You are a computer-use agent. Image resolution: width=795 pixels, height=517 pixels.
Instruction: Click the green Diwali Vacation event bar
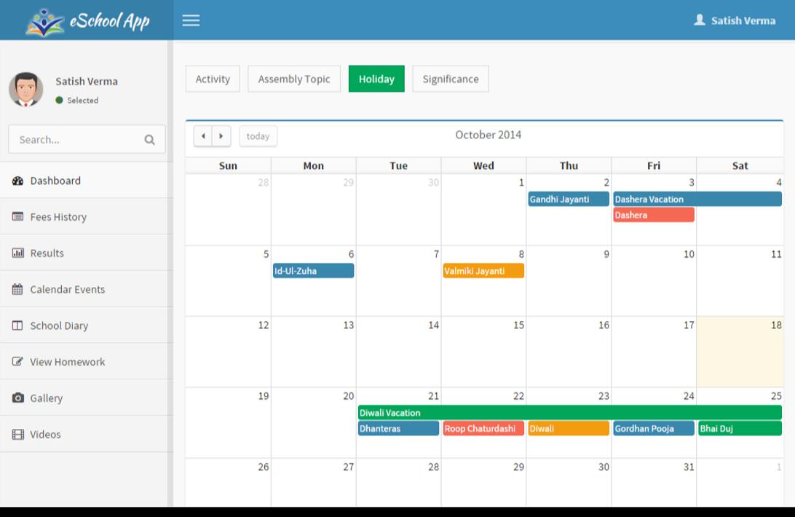click(569, 412)
